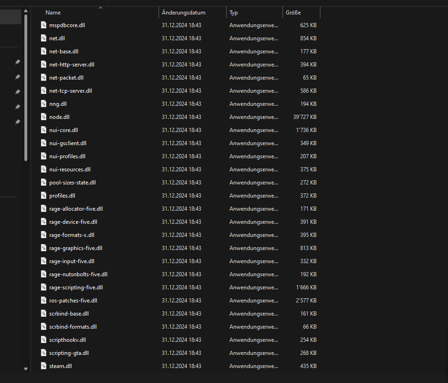Click the node.dll file icon
448x383 pixels.
(x=44, y=117)
